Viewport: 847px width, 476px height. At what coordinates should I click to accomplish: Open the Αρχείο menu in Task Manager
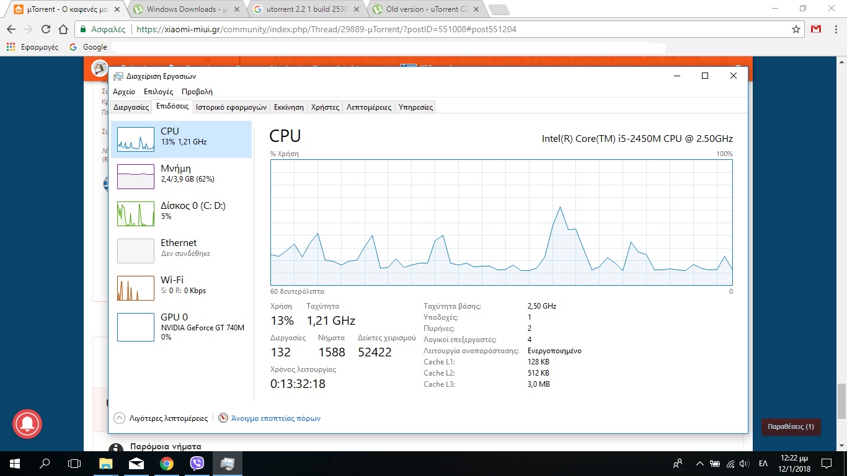(x=124, y=92)
